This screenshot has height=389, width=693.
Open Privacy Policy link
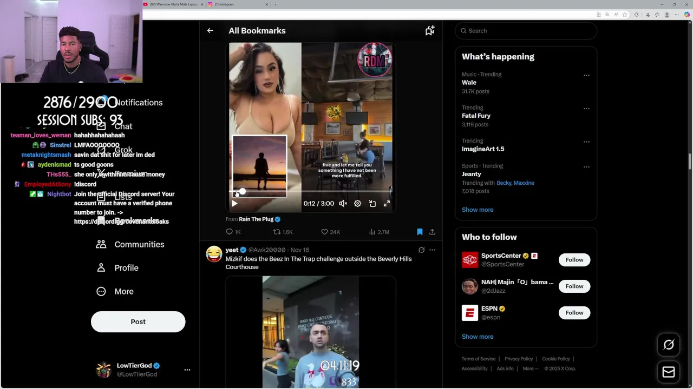coord(519,359)
